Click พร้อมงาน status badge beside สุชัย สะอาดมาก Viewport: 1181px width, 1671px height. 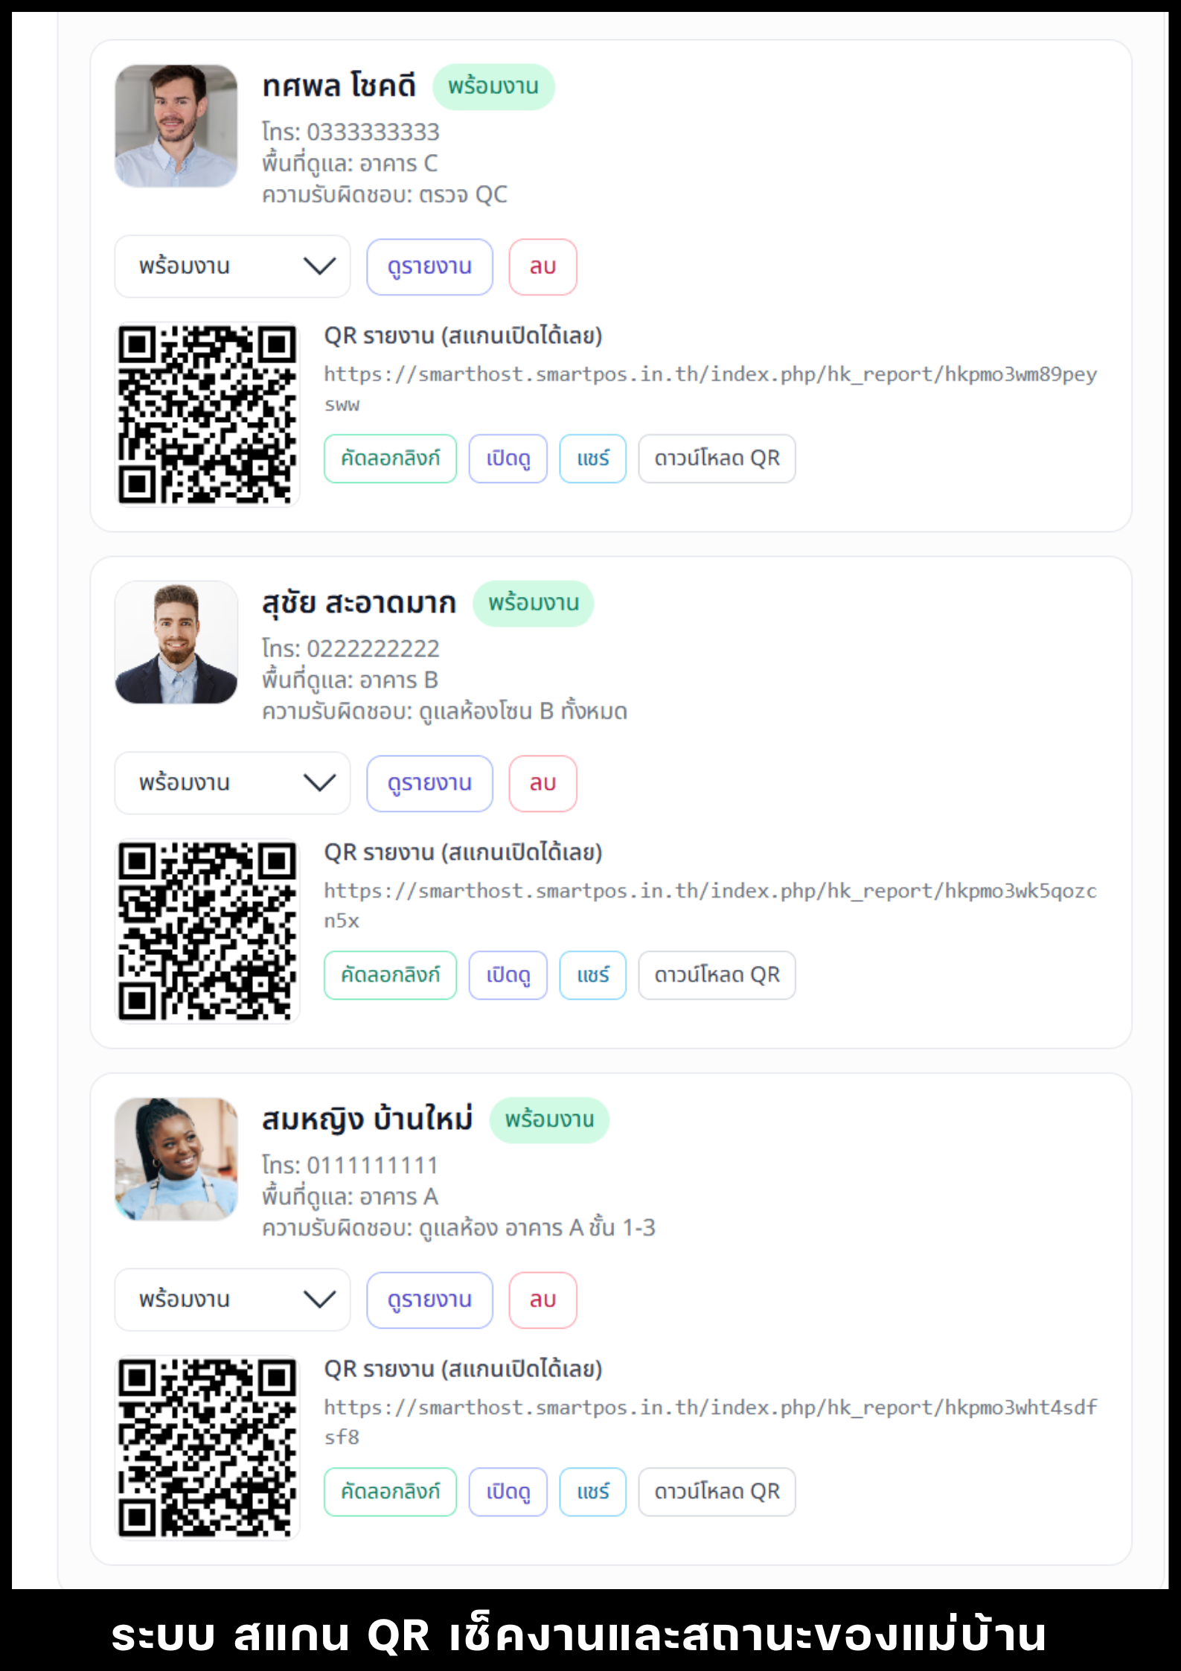point(533,603)
